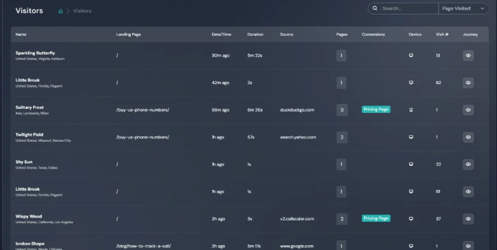Click the home icon in breadcrumb
497x250 pixels.
click(x=61, y=11)
